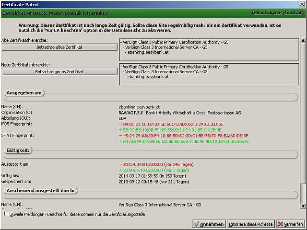Viewport: 307px width, 230px height.
Task: Click the red X icon on Verwerfen
Action: 281,224
